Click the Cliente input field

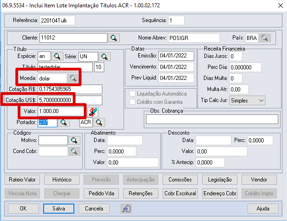tap(73, 38)
